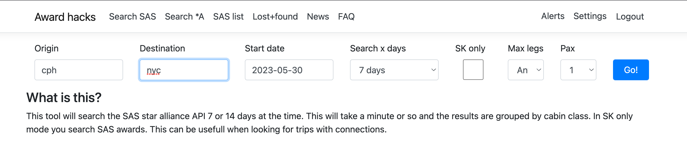This screenshot has height=158, width=687.
Task: Open Alerts in the navbar
Action: (553, 16)
